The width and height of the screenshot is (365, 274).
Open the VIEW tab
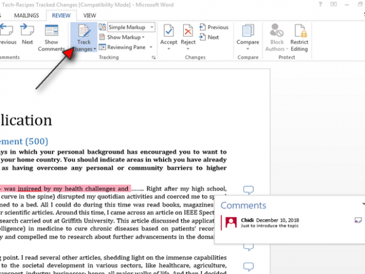pyautogui.click(x=89, y=15)
